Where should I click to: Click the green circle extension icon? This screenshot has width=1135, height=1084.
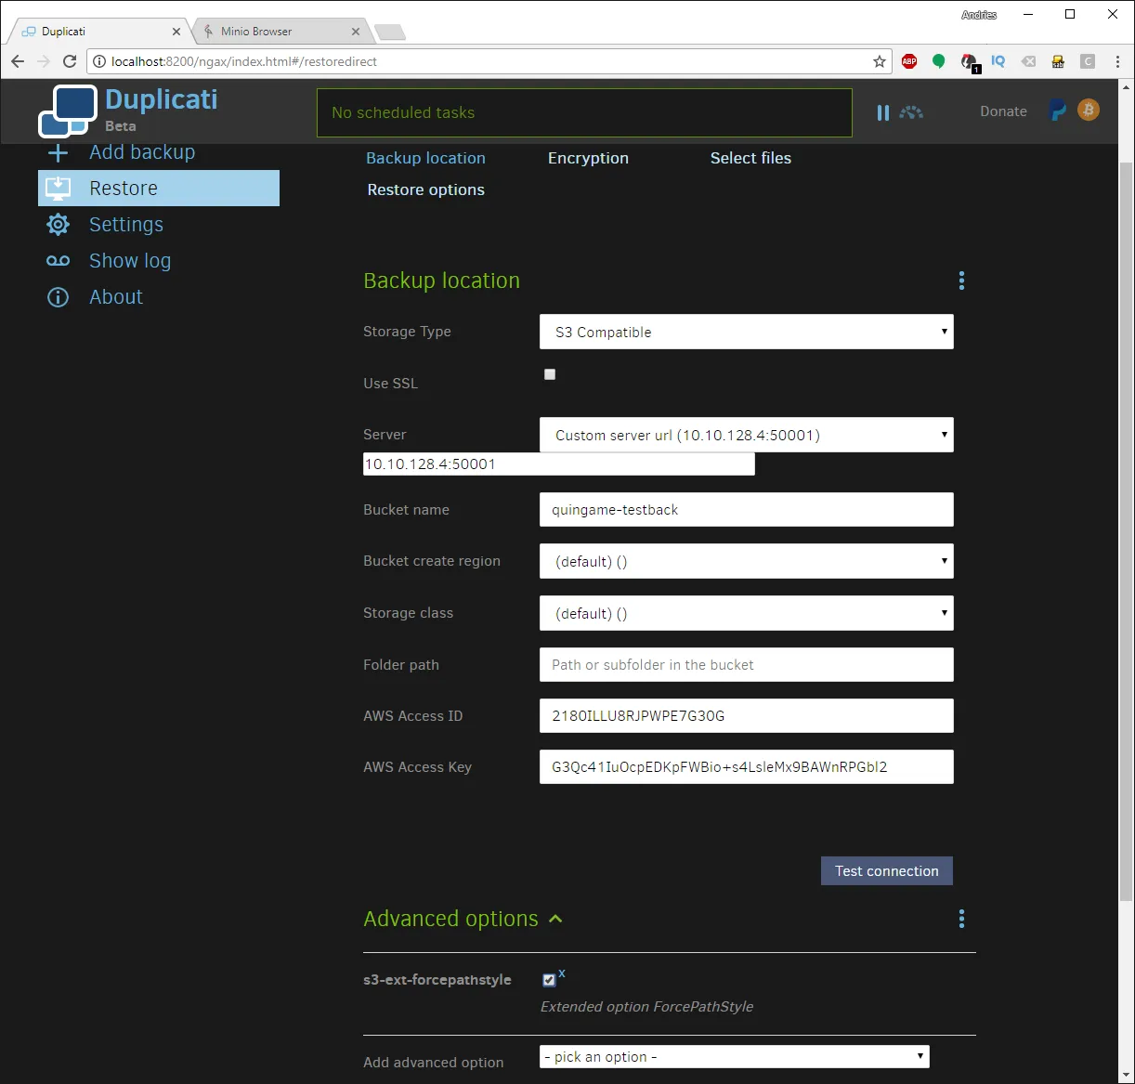click(939, 61)
